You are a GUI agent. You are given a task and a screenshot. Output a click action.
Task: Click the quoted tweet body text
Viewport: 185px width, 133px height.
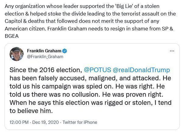point(90,90)
